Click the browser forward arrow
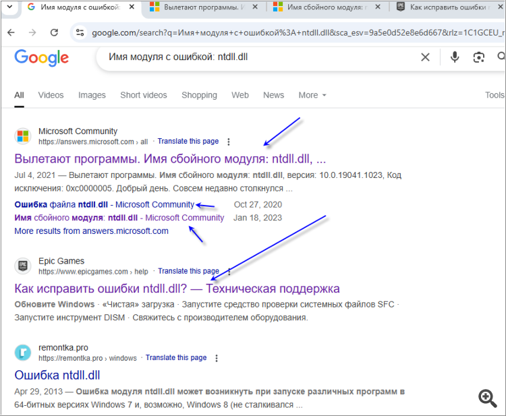 pyautogui.click(x=32, y=32)
